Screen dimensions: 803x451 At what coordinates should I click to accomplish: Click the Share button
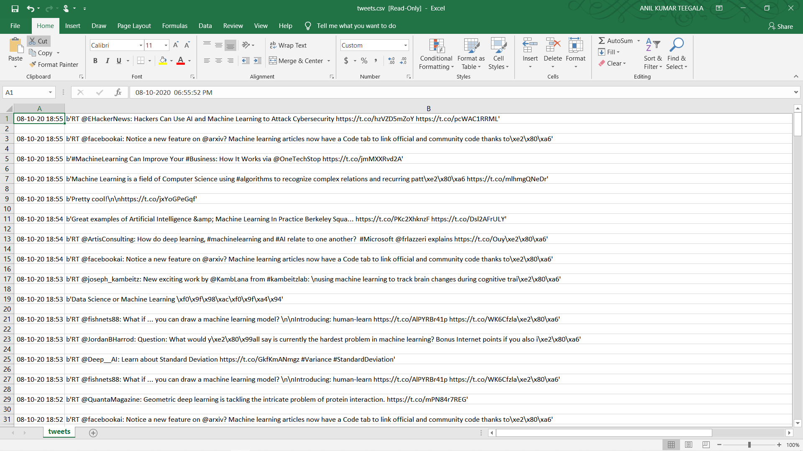tap(780, 26)
